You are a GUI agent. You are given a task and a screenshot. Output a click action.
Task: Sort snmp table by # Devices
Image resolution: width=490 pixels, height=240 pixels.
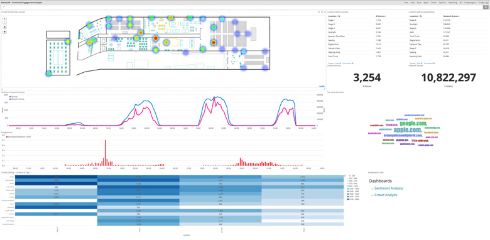381,16
